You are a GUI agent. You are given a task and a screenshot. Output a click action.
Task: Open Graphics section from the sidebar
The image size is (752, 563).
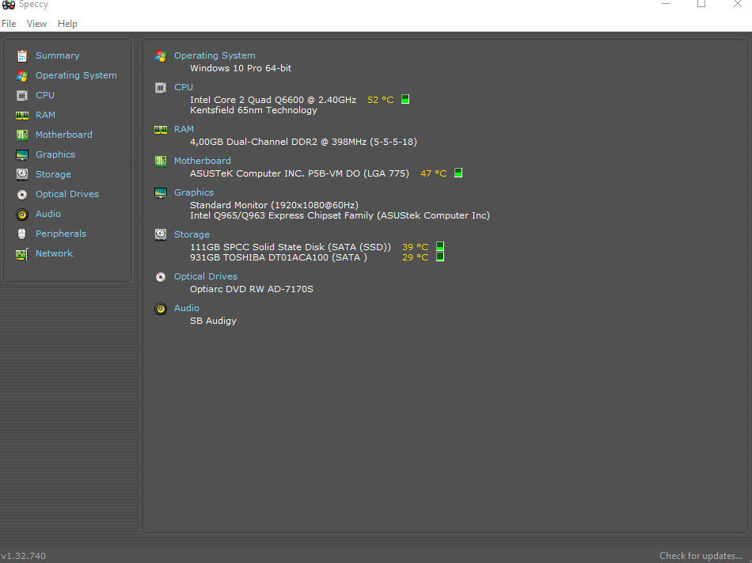[55, 154]
